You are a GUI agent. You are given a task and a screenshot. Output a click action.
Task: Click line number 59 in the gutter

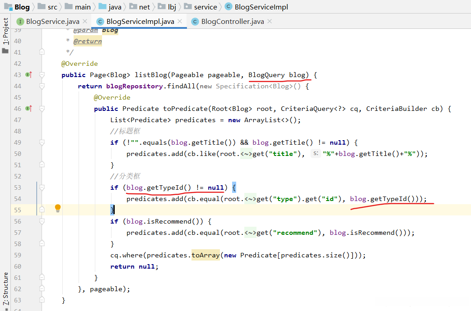pyautogui.click(x=17, y=255)
